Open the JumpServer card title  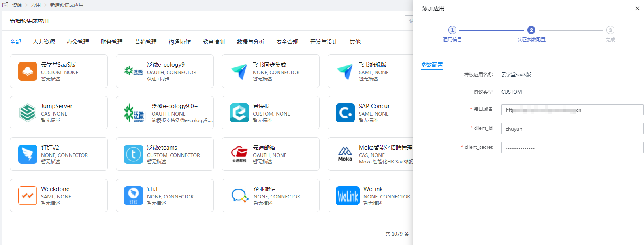tap(56, 106)
